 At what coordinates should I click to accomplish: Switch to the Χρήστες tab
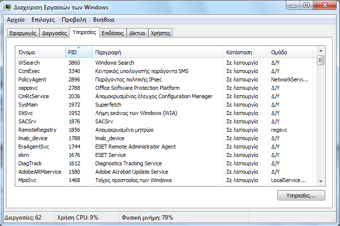click(x=160, y=33)
